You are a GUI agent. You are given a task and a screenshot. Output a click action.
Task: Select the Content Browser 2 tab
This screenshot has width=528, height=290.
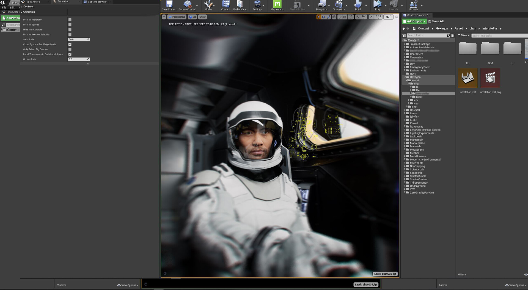click(x=417, y=15)
